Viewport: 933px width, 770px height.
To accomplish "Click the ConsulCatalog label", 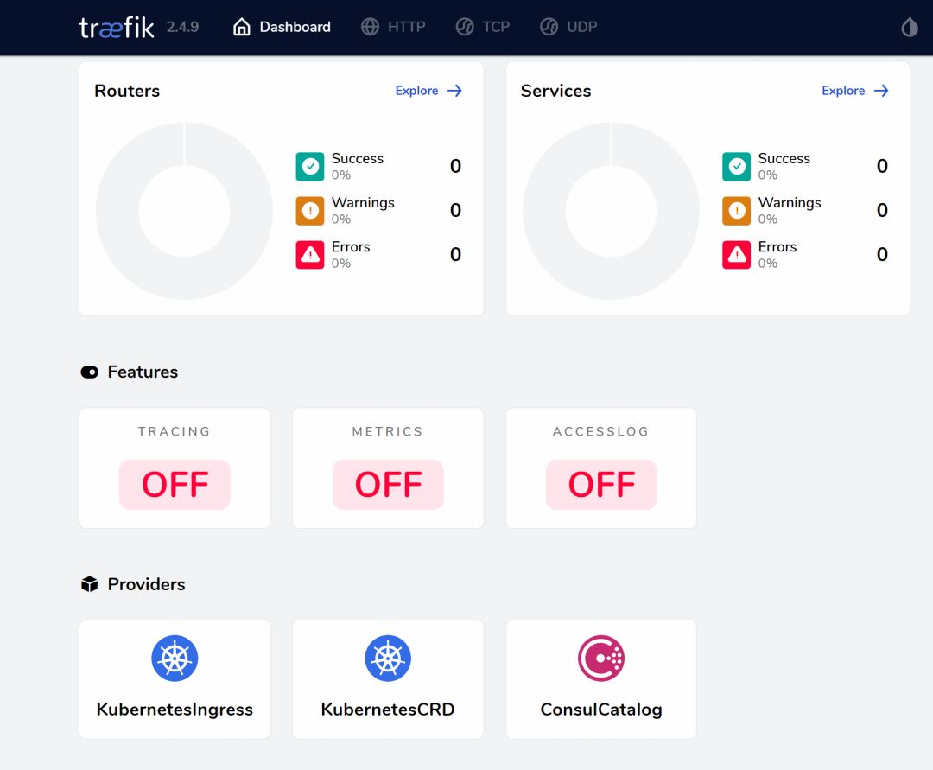I will 601,710.
